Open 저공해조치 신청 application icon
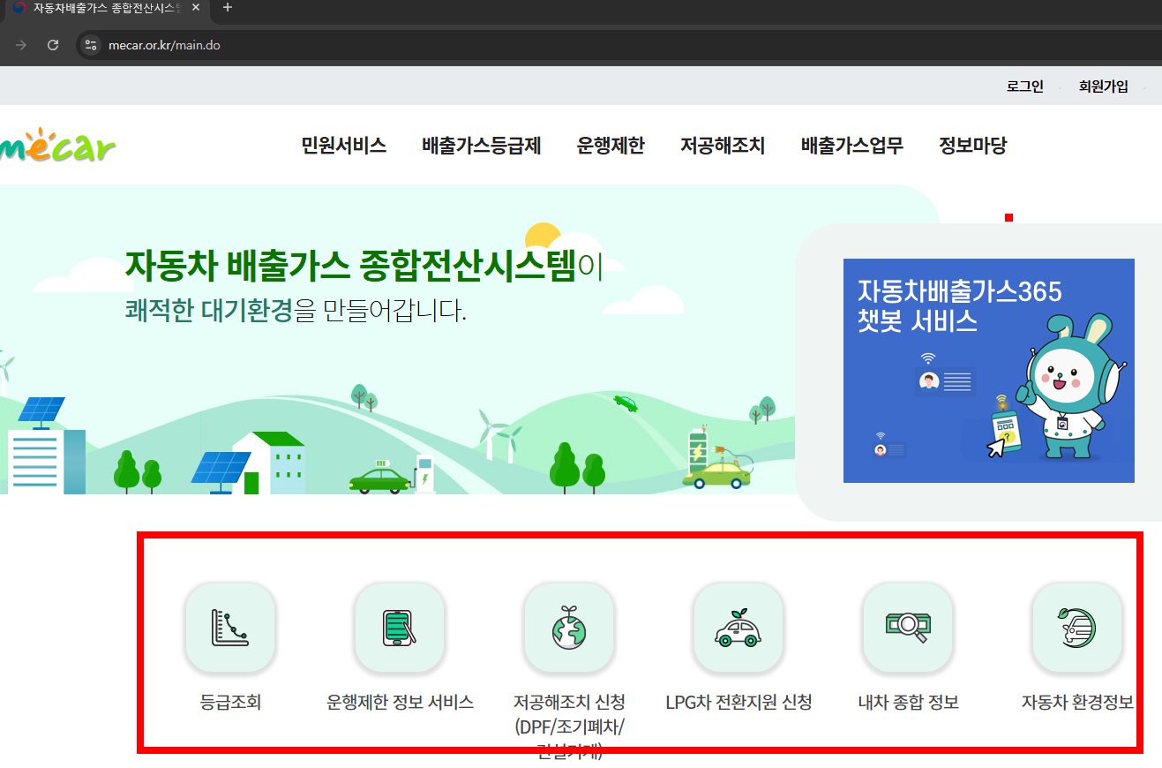The image size is (1162, 768). [x=568, y=629]
